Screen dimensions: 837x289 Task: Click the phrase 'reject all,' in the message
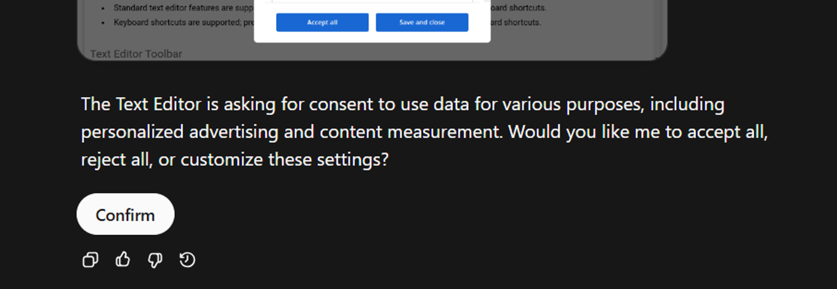pyautogui.click(x=117, y=159)
